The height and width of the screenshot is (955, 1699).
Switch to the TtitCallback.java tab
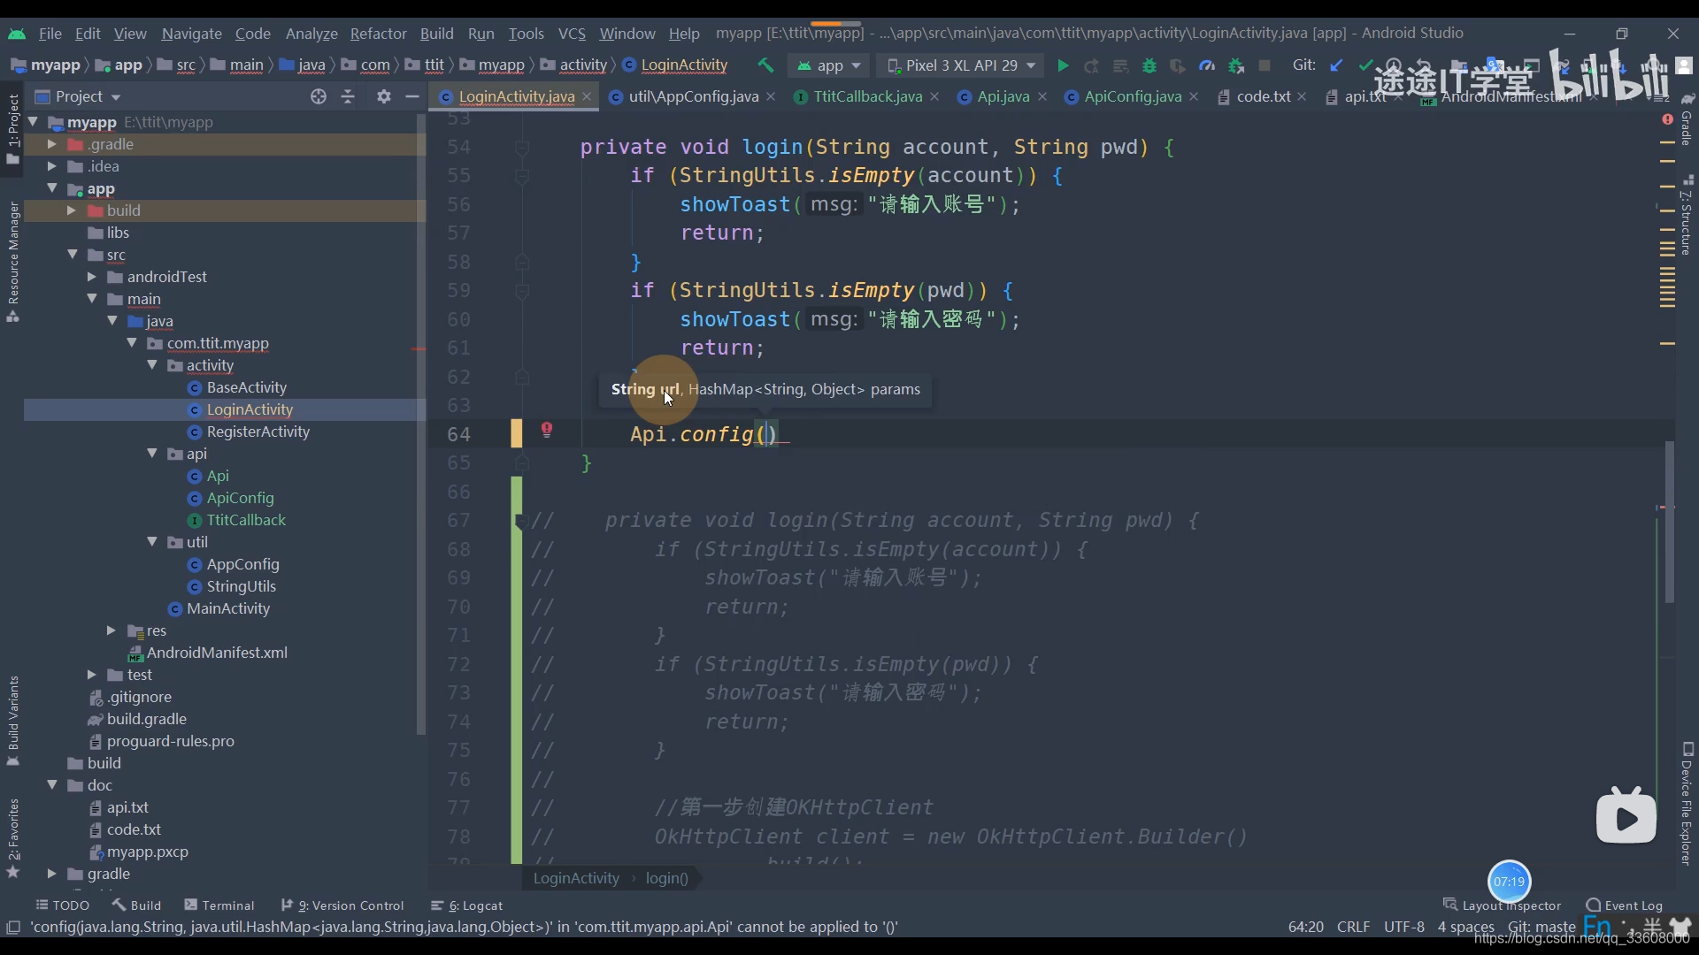click(x=867, y=96)
